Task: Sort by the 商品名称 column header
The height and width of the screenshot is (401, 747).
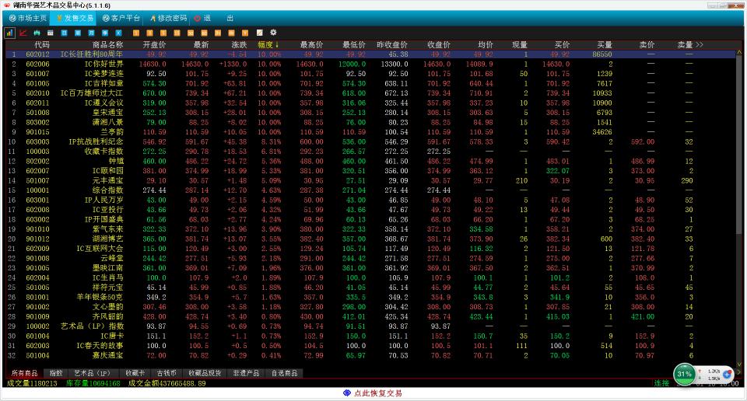Action: pos(107,45)
